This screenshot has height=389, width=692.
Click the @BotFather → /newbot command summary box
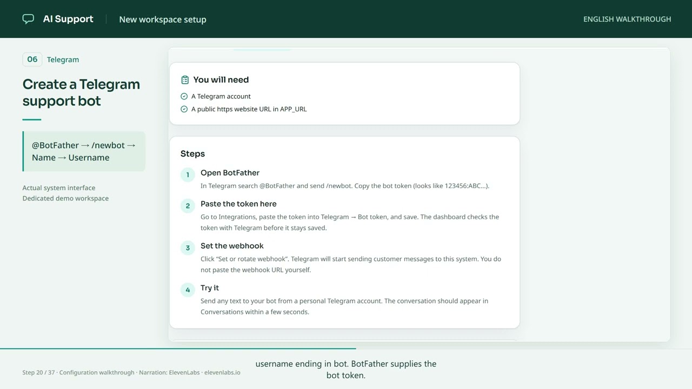[x=84, y=151]
